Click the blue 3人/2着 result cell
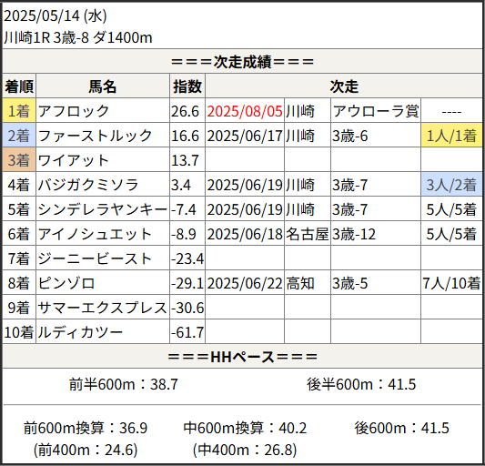Image resolution: width=485 pixels, height=466 pixels. (x=451, y=185)
